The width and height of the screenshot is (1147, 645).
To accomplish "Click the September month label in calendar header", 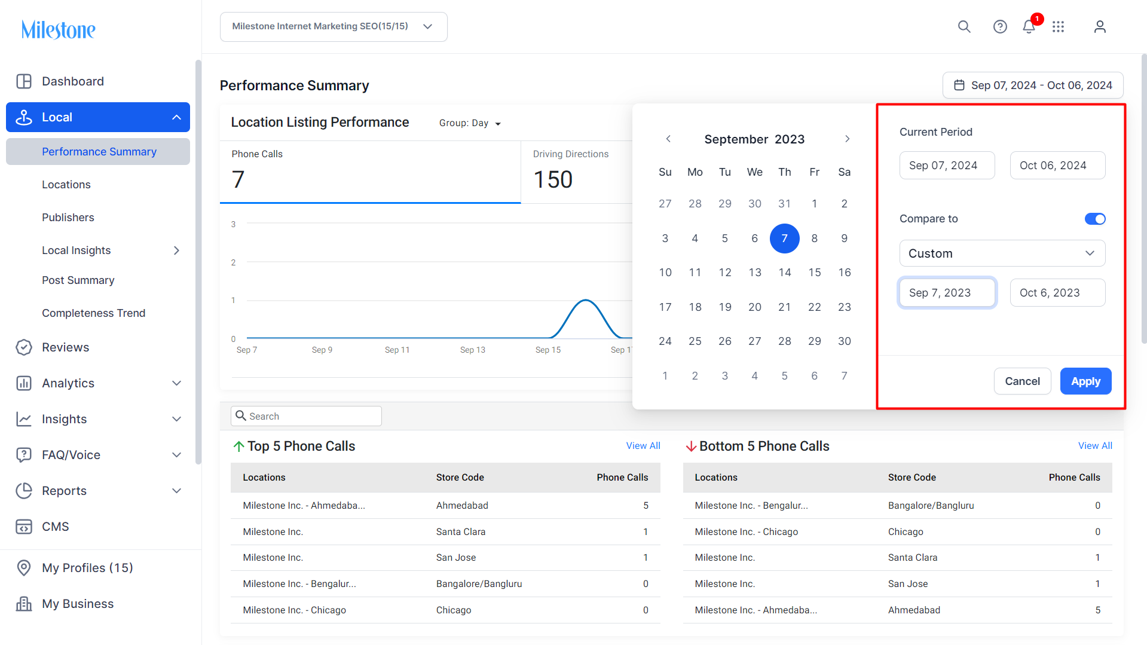I will click(x=736, y=139).
